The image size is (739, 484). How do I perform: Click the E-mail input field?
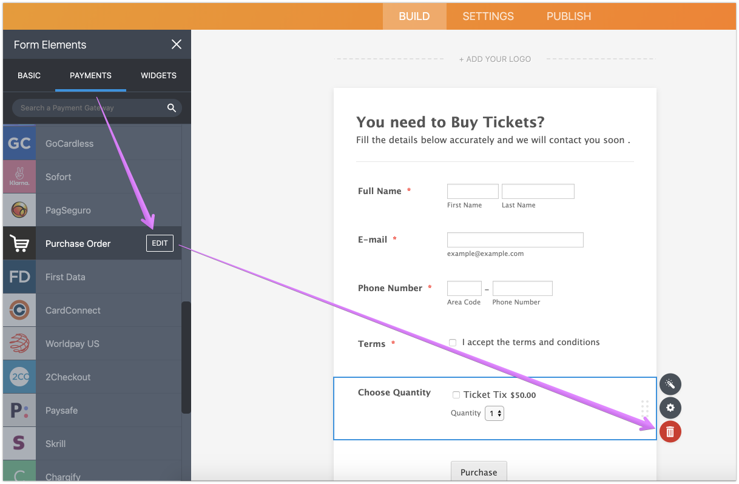click(x=515, y=240)
